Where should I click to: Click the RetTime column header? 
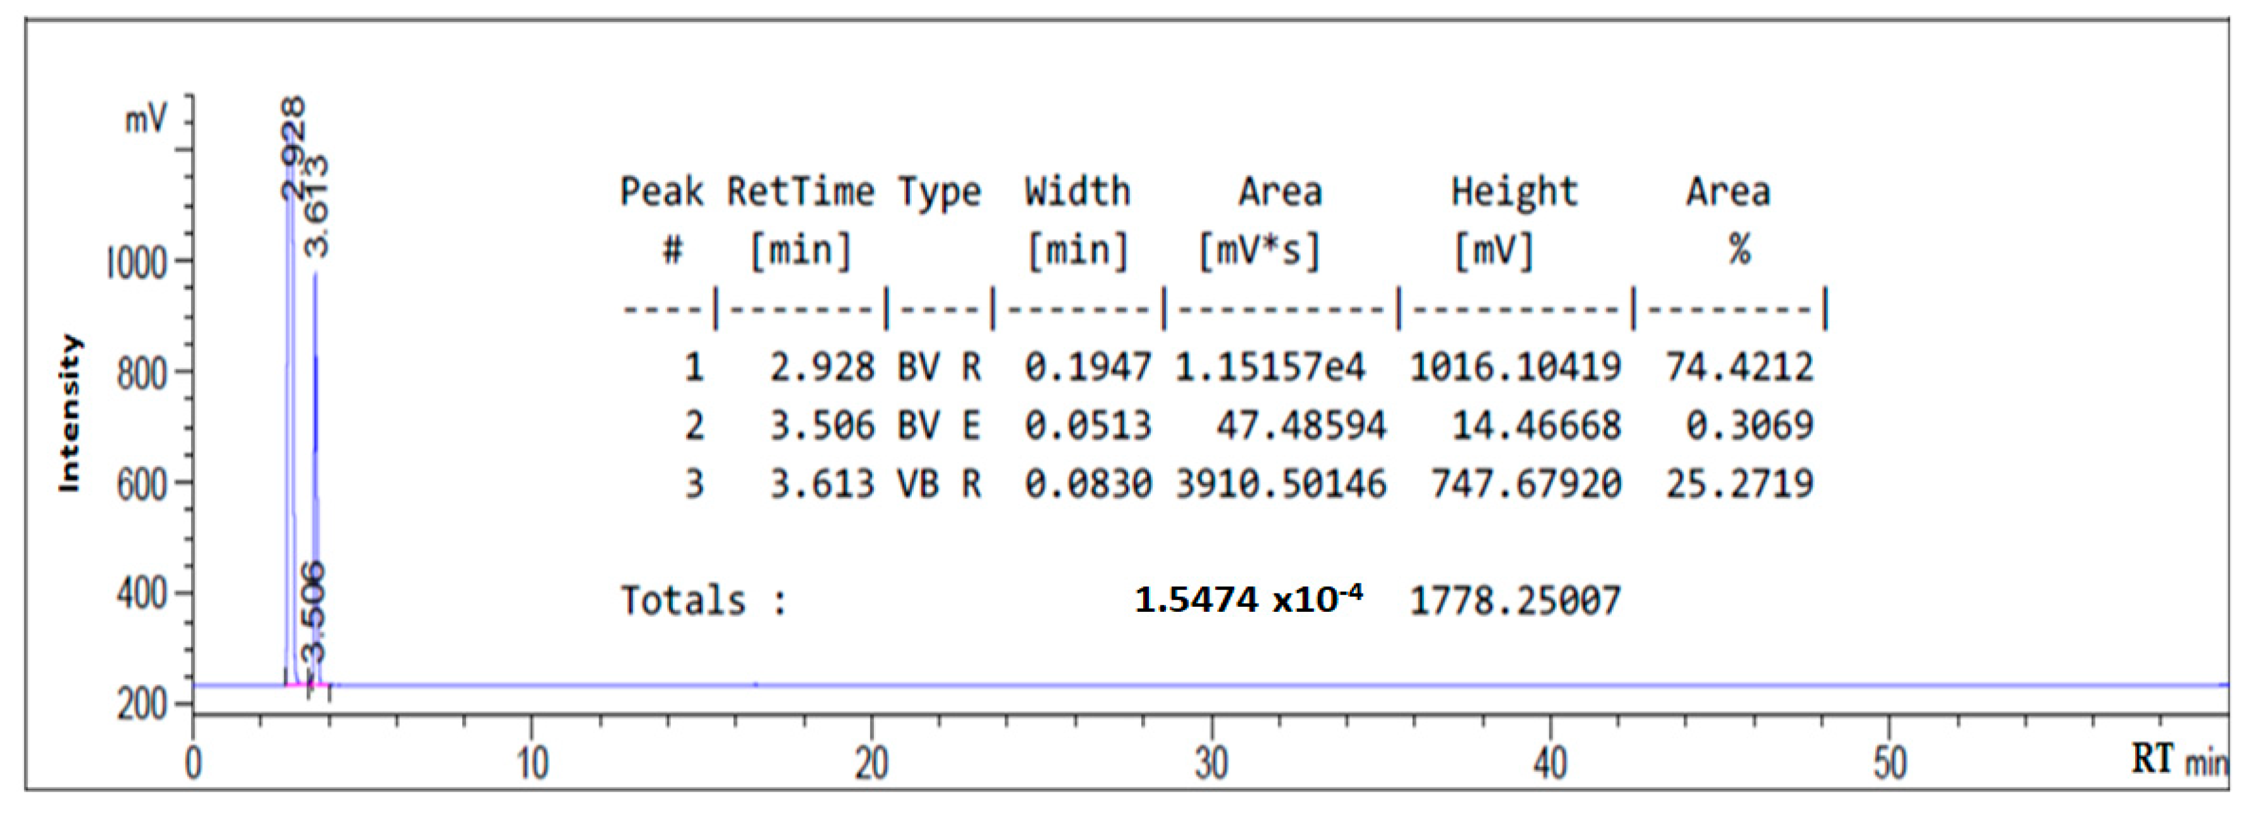click(x=800, y=192)
